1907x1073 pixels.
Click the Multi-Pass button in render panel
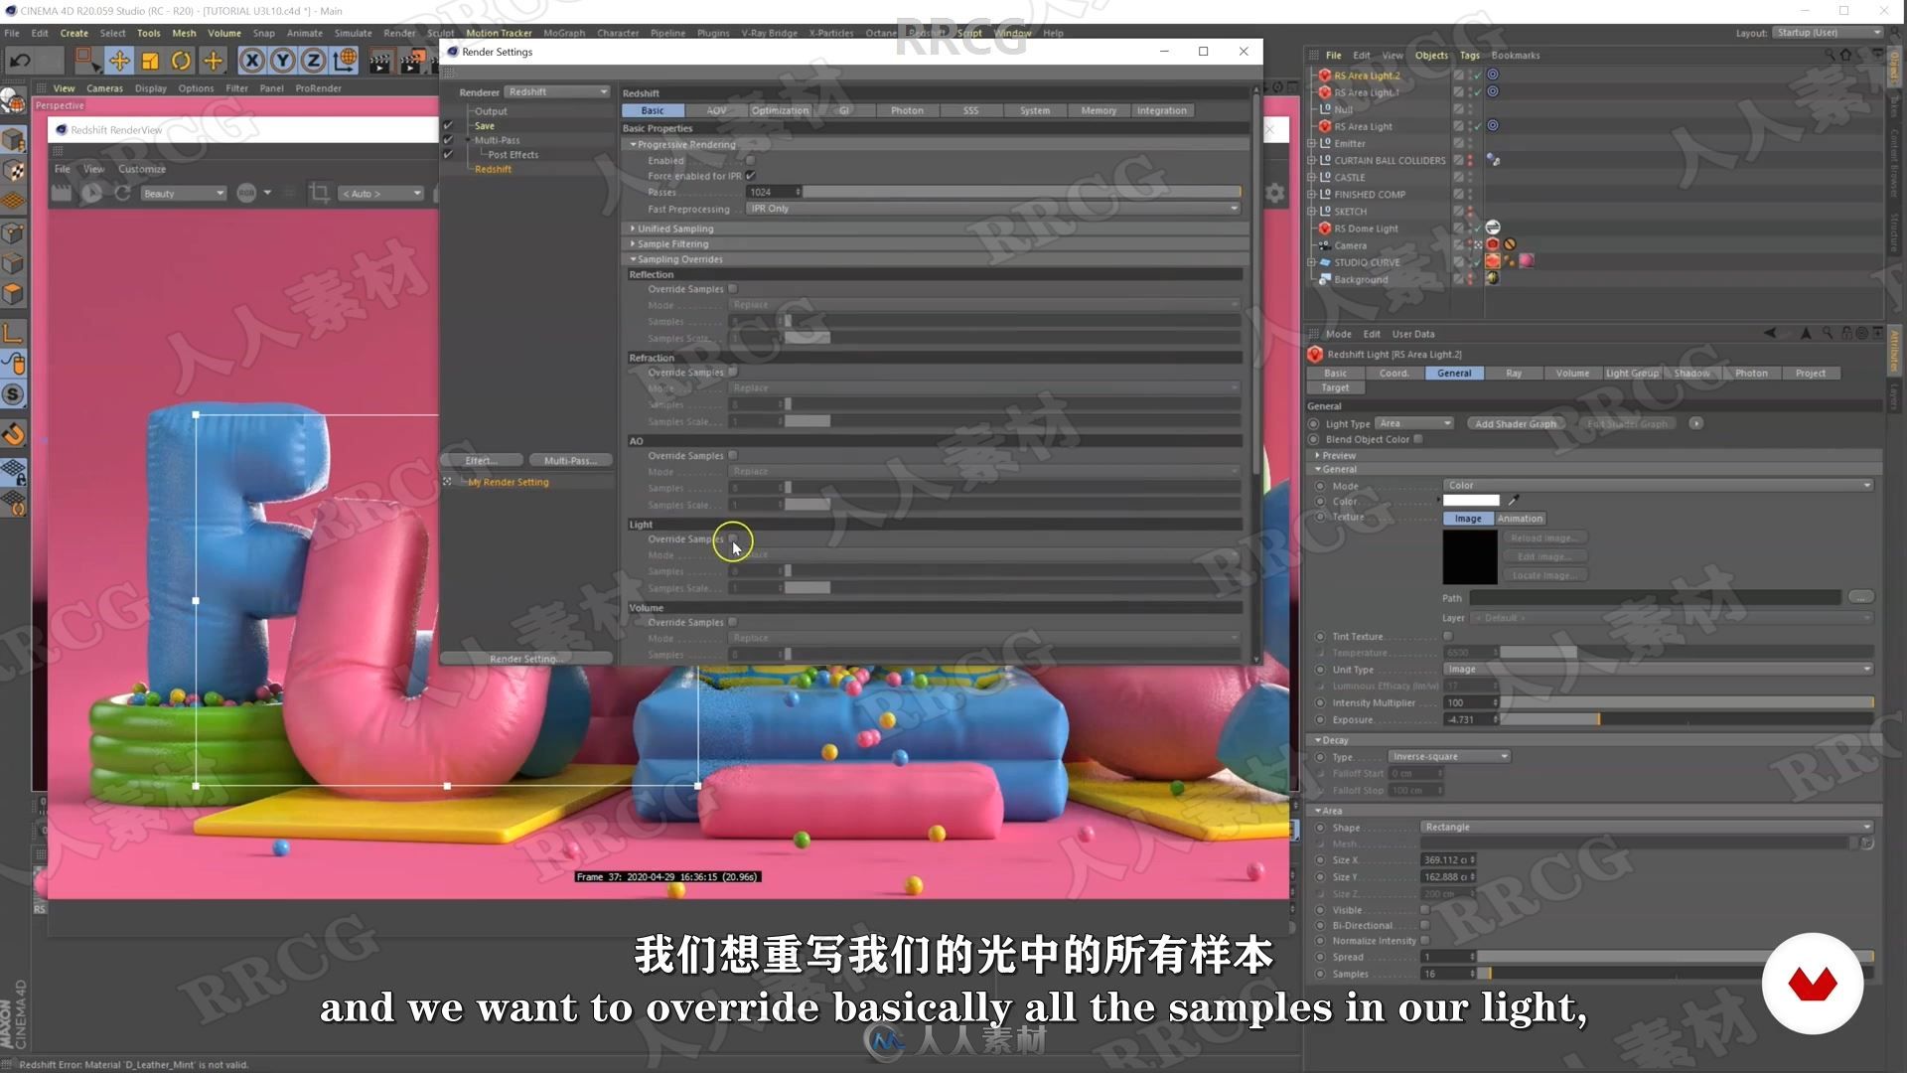click(567, 459)
